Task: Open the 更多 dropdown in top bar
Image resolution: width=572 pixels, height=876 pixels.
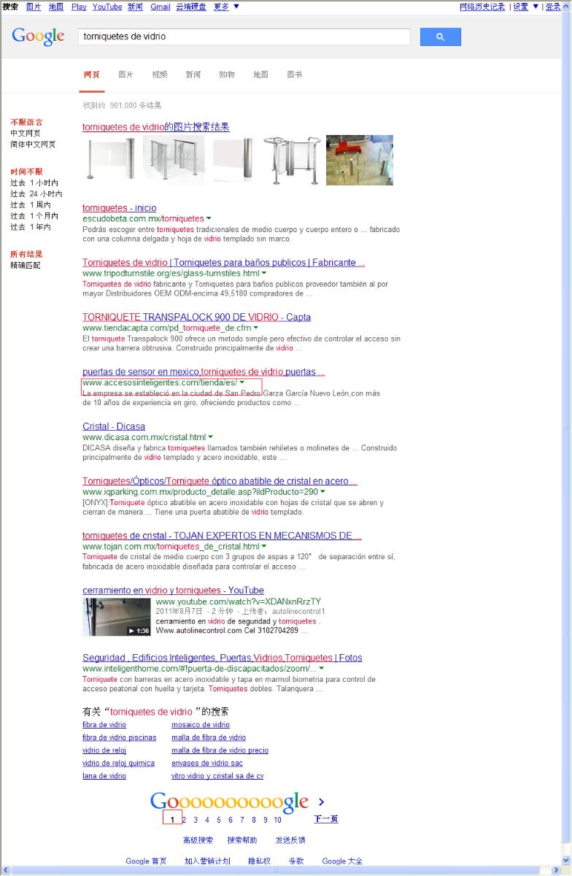Action: point(225,7)
